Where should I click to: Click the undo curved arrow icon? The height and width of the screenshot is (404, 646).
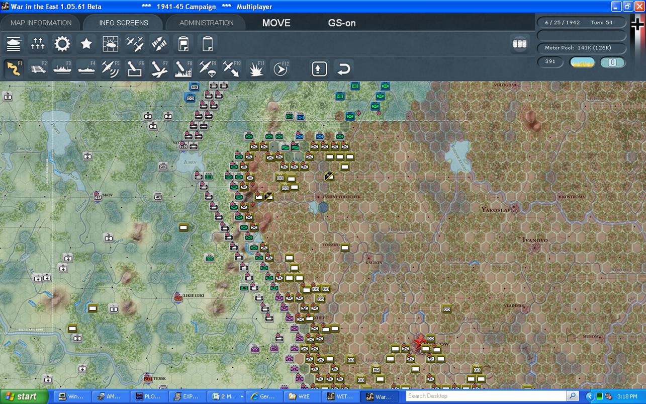coord(343,68)
